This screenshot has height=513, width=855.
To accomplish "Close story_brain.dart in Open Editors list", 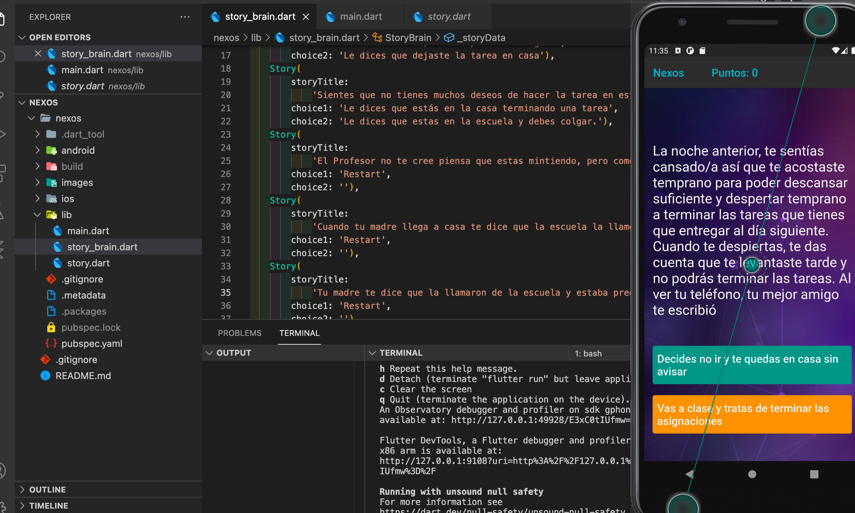I will [38, 54].
